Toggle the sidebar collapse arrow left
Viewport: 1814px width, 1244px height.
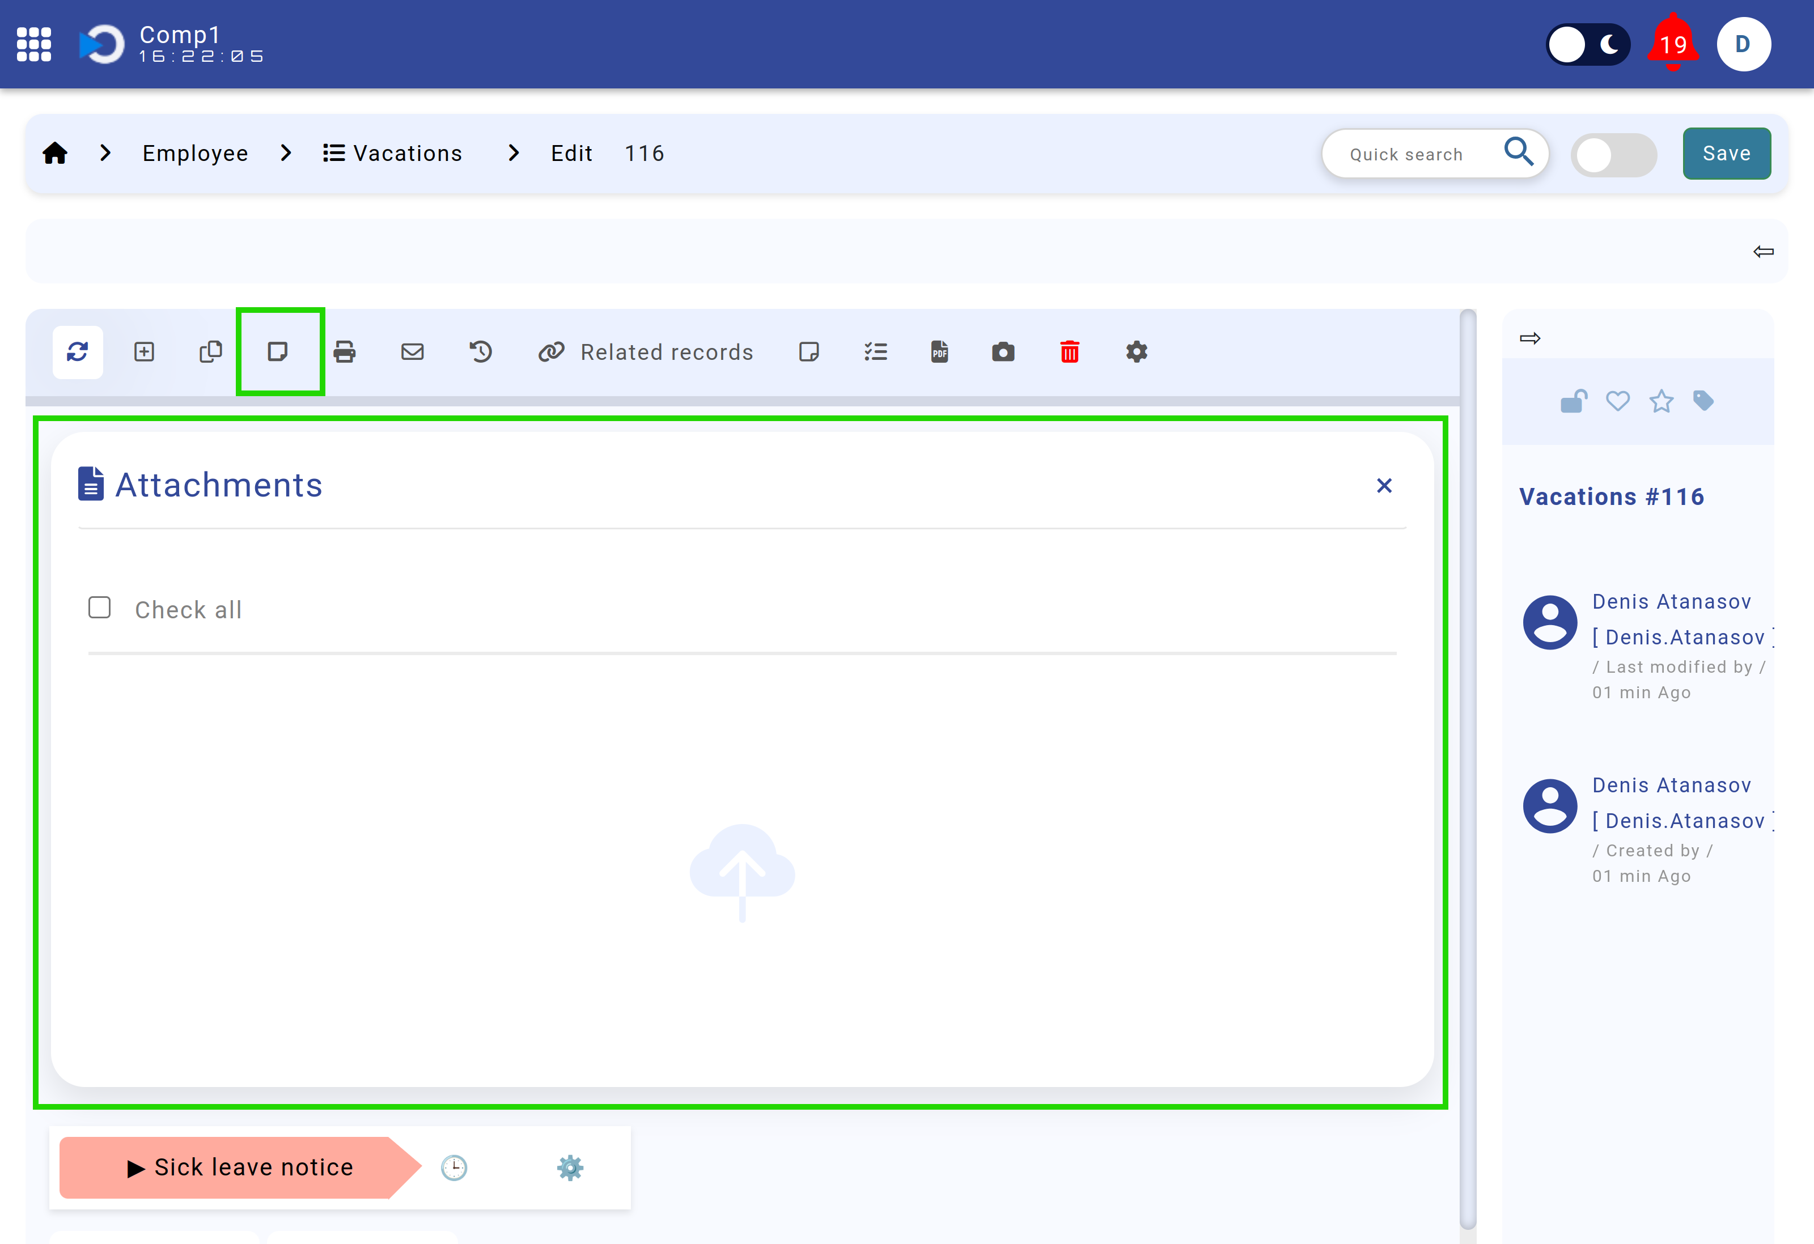coord(1764,252)
